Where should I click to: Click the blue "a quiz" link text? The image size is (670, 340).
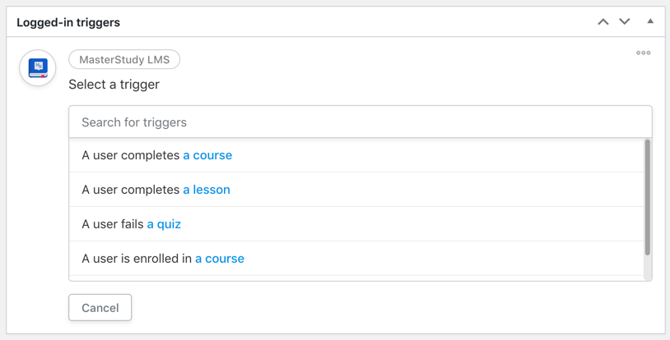(x=164, y=224)
